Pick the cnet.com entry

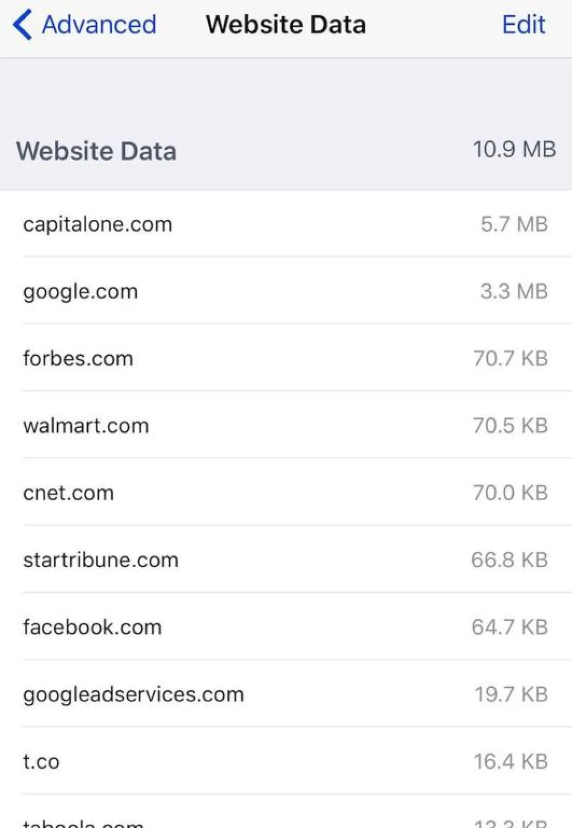click(x=69, y=493)
